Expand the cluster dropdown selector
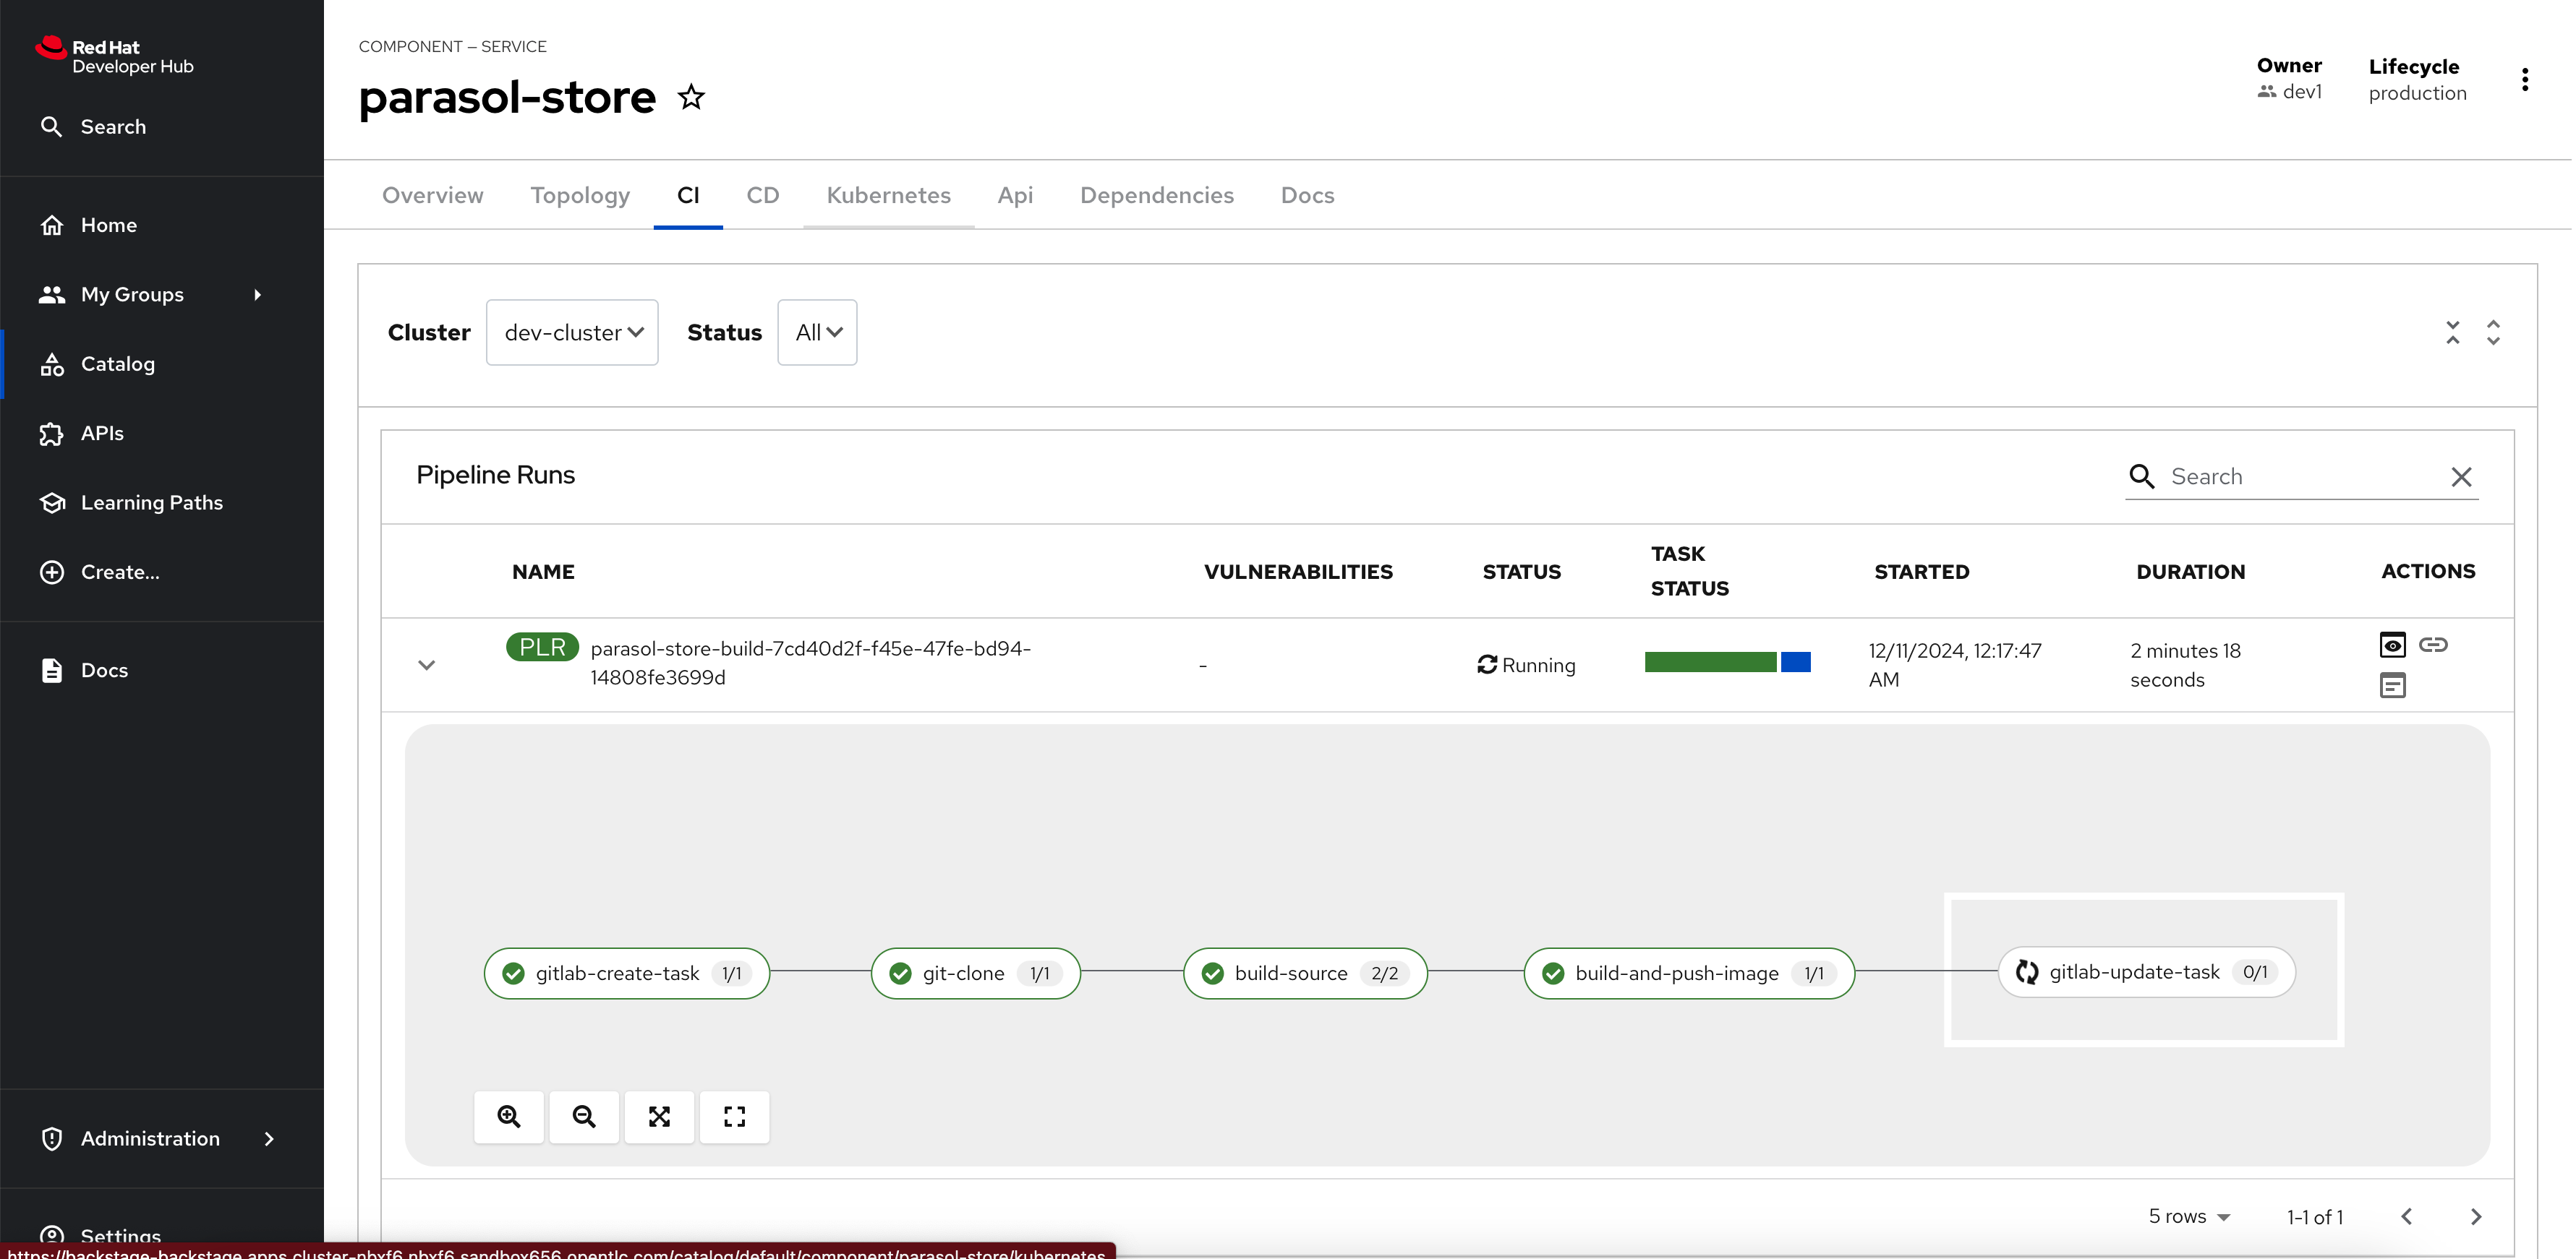Viewport: 2576px width, 1259px height. click(x=572, y=332)
